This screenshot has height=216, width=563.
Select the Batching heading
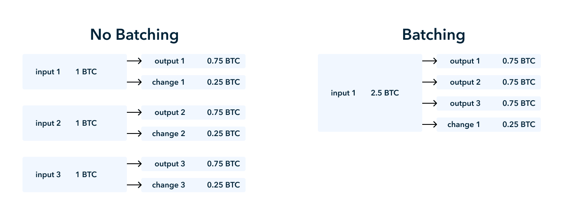tap(434, 35)
